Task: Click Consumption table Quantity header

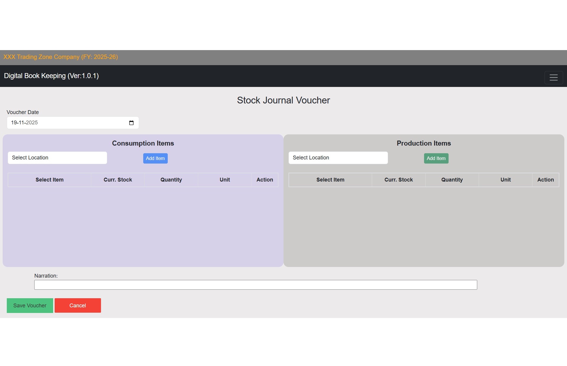Action: pos(171,180)
